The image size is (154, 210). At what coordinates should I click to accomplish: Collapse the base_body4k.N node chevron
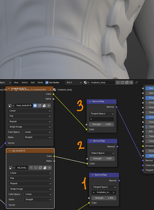9,88
